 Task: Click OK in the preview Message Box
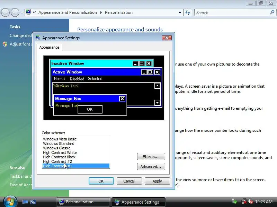[90, 109]
